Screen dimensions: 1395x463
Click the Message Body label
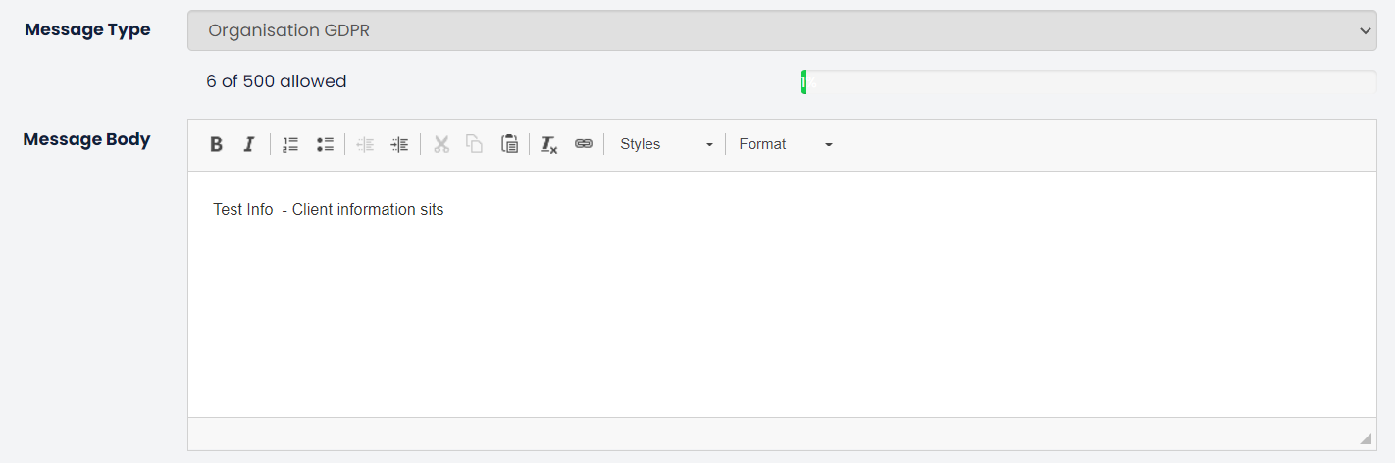(86, 139)
